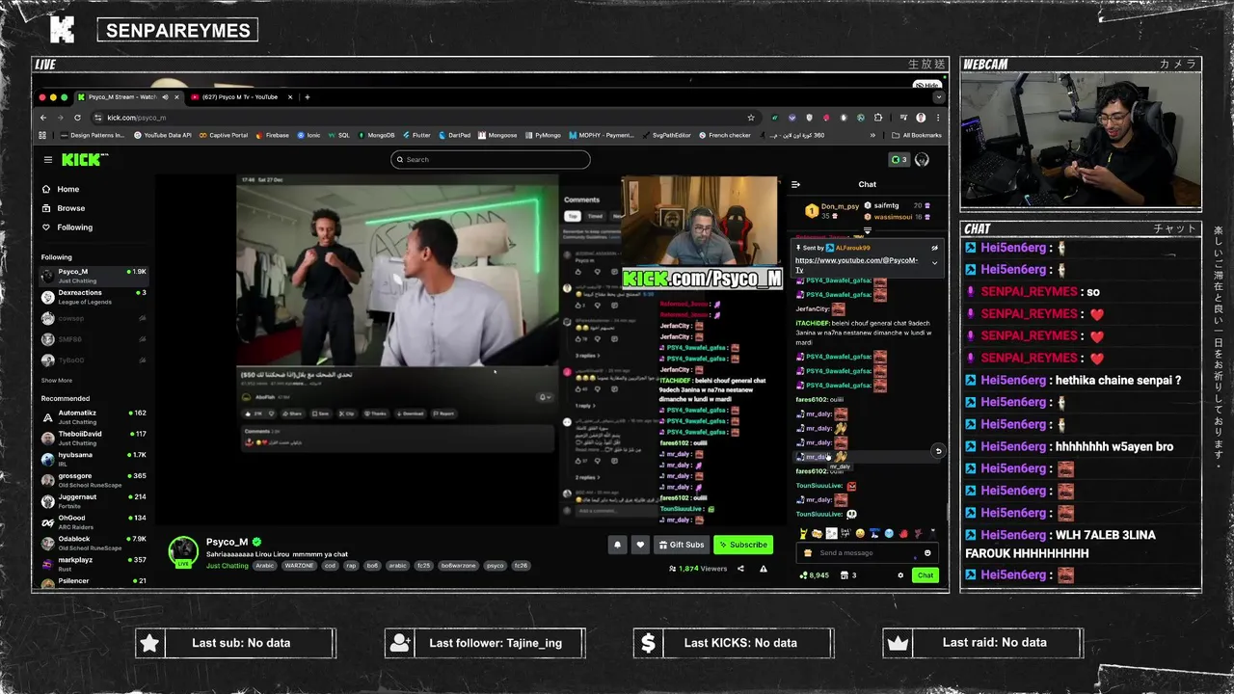
Task: Toggle stream notifications bell button
Action: 618,545
